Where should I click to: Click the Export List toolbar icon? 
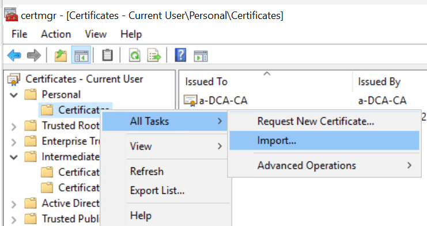pyautogui.click(x=154, y=55)
